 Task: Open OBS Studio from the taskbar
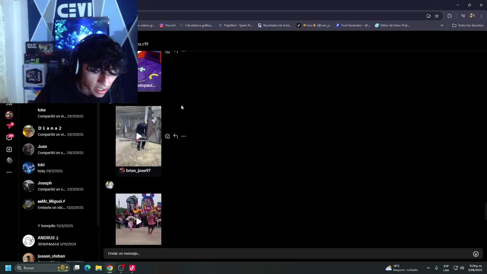click(x=121, y=268)
